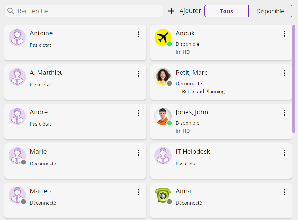The height and width of the screenshot is (220, 298).
Task: Switch to the Disponible filter
Action: coord(270,11)
